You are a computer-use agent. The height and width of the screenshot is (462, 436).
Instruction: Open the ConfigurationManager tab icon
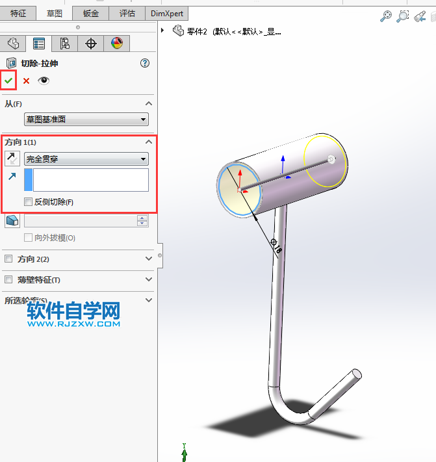65,44
